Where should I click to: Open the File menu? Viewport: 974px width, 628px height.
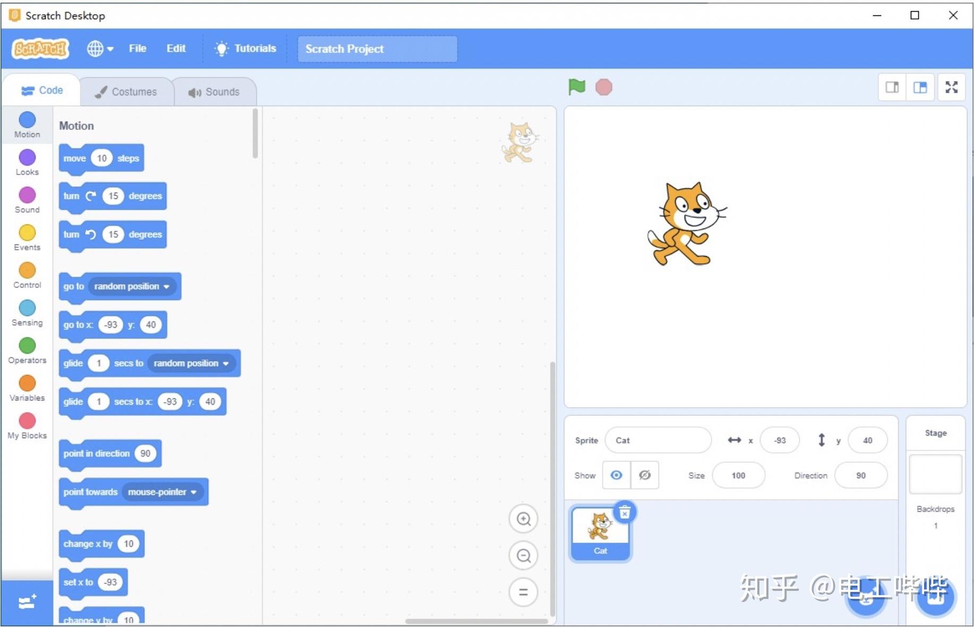coord(137,48)
